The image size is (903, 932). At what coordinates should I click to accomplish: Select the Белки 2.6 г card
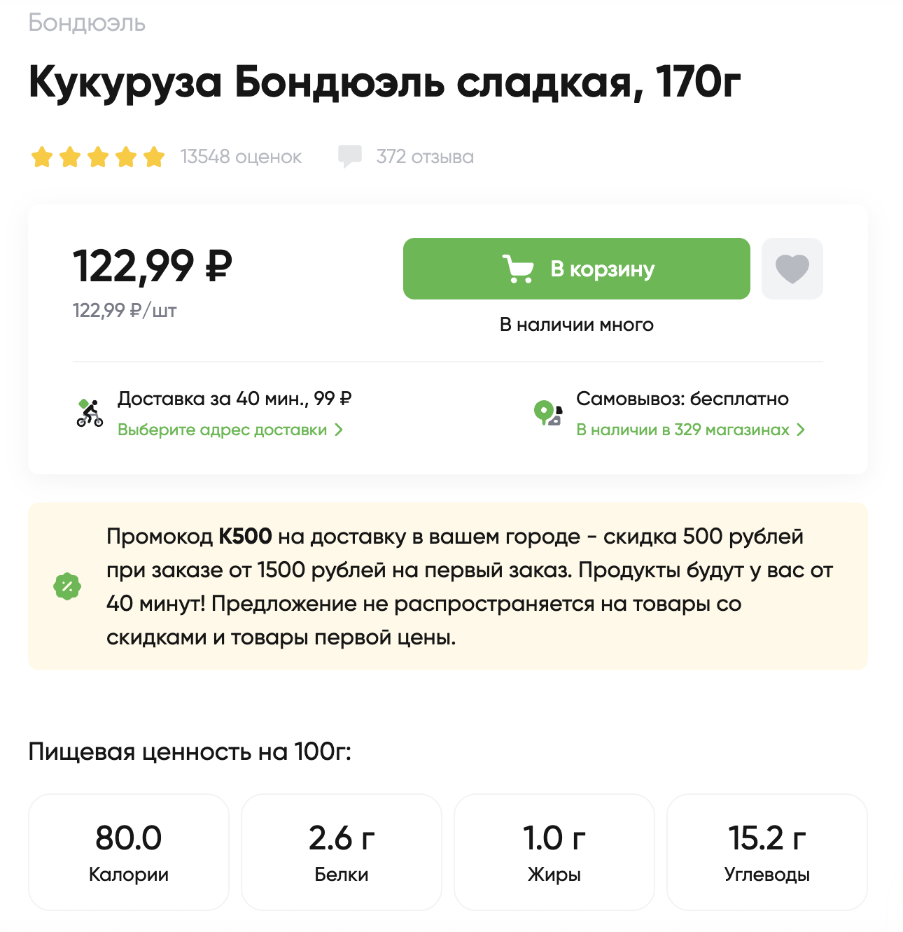(x=342, y=852)
